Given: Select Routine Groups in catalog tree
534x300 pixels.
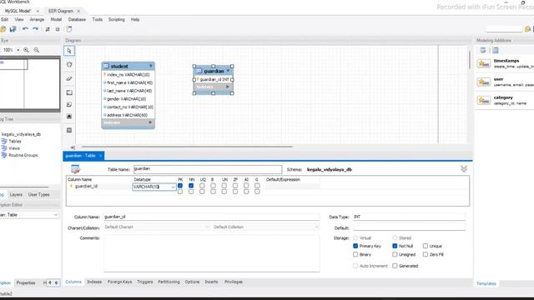Looking at the screenshot, I should [x=23, y=155].
